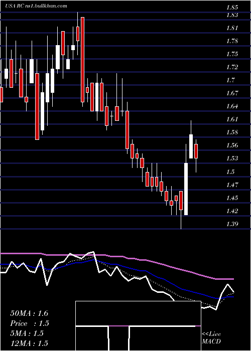
Task: Click the 1.81 price axis label
Action: tap(232, 28)
